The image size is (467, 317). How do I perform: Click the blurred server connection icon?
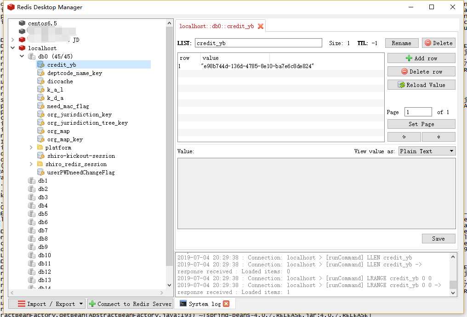pyautogui.click(x=22, y=31)
